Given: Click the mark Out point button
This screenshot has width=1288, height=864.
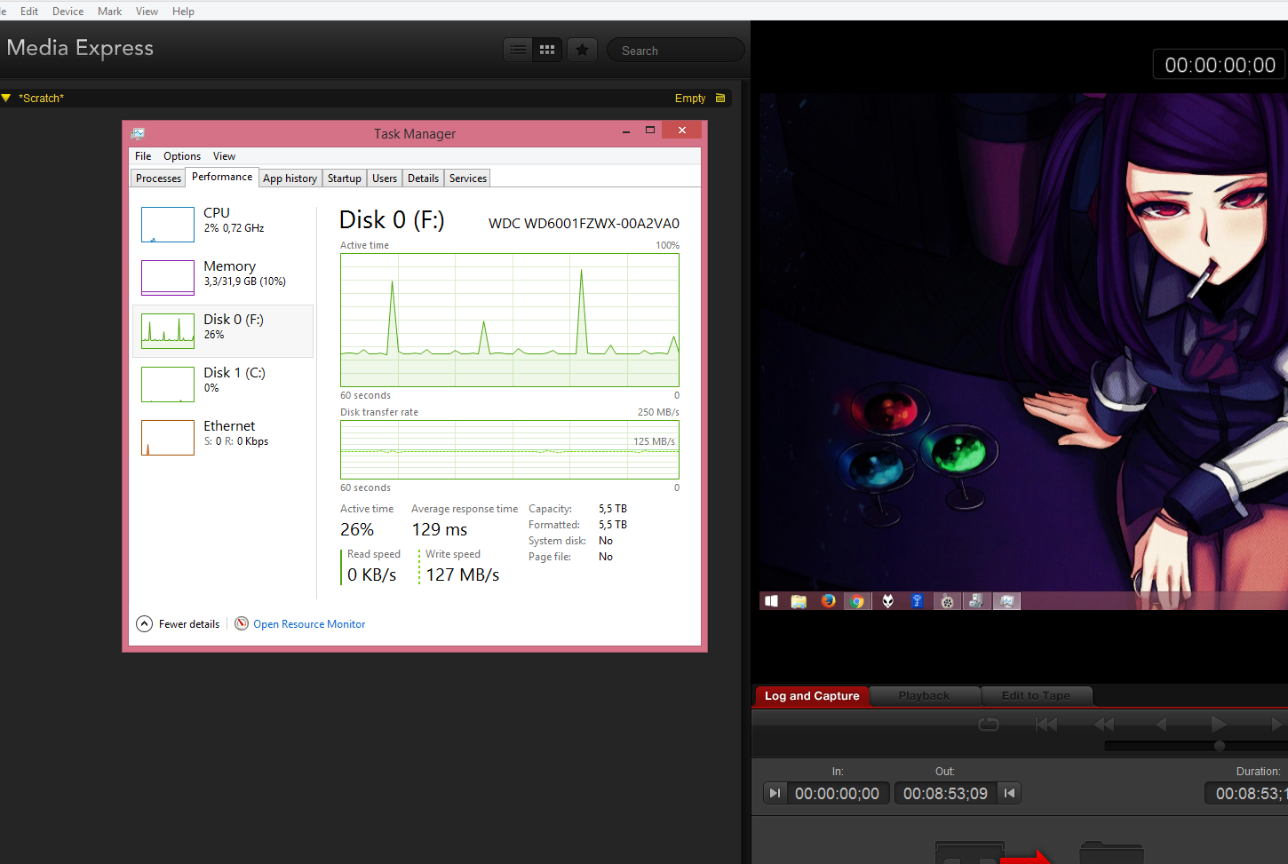Looking at the screenshot, I should tap(1009, 793).
